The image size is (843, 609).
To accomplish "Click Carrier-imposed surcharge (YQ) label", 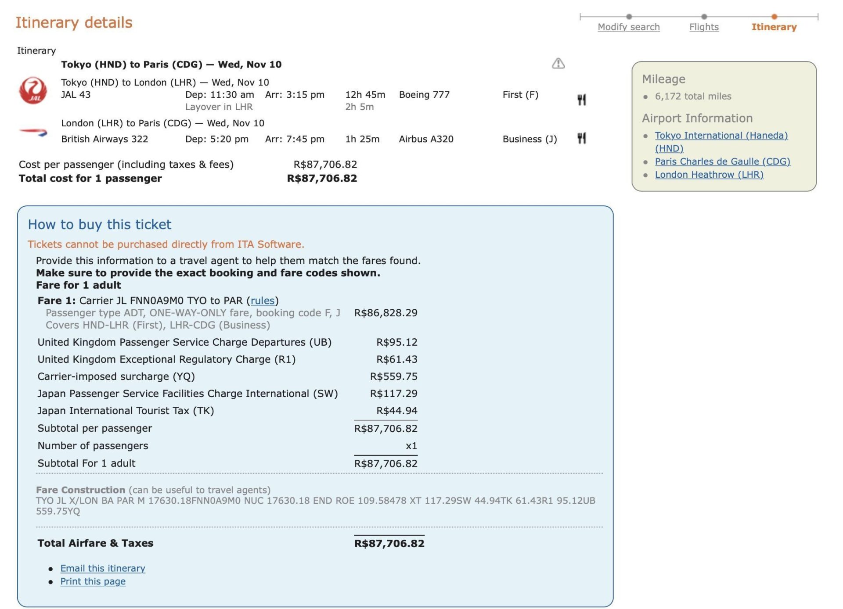I will [x=116, y=376].
